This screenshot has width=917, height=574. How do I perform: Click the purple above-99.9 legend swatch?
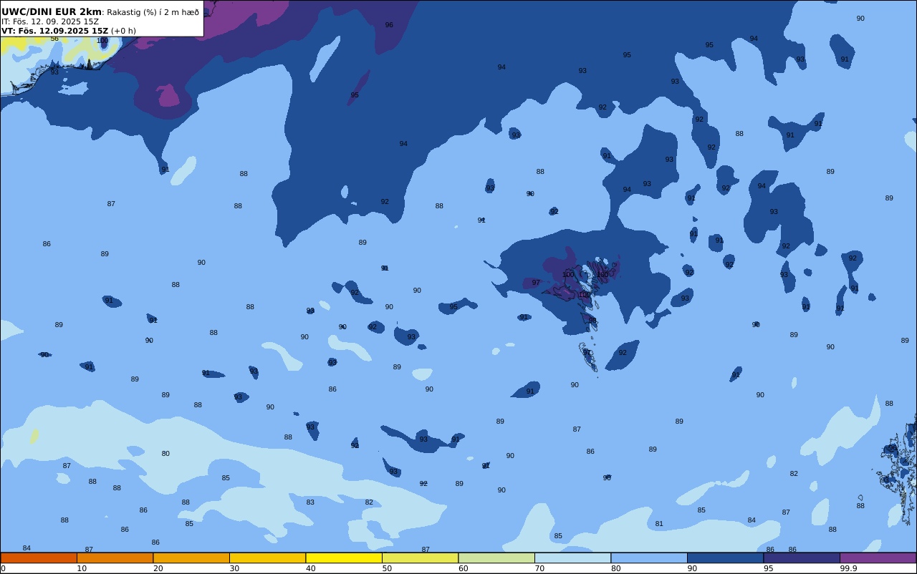878,558
